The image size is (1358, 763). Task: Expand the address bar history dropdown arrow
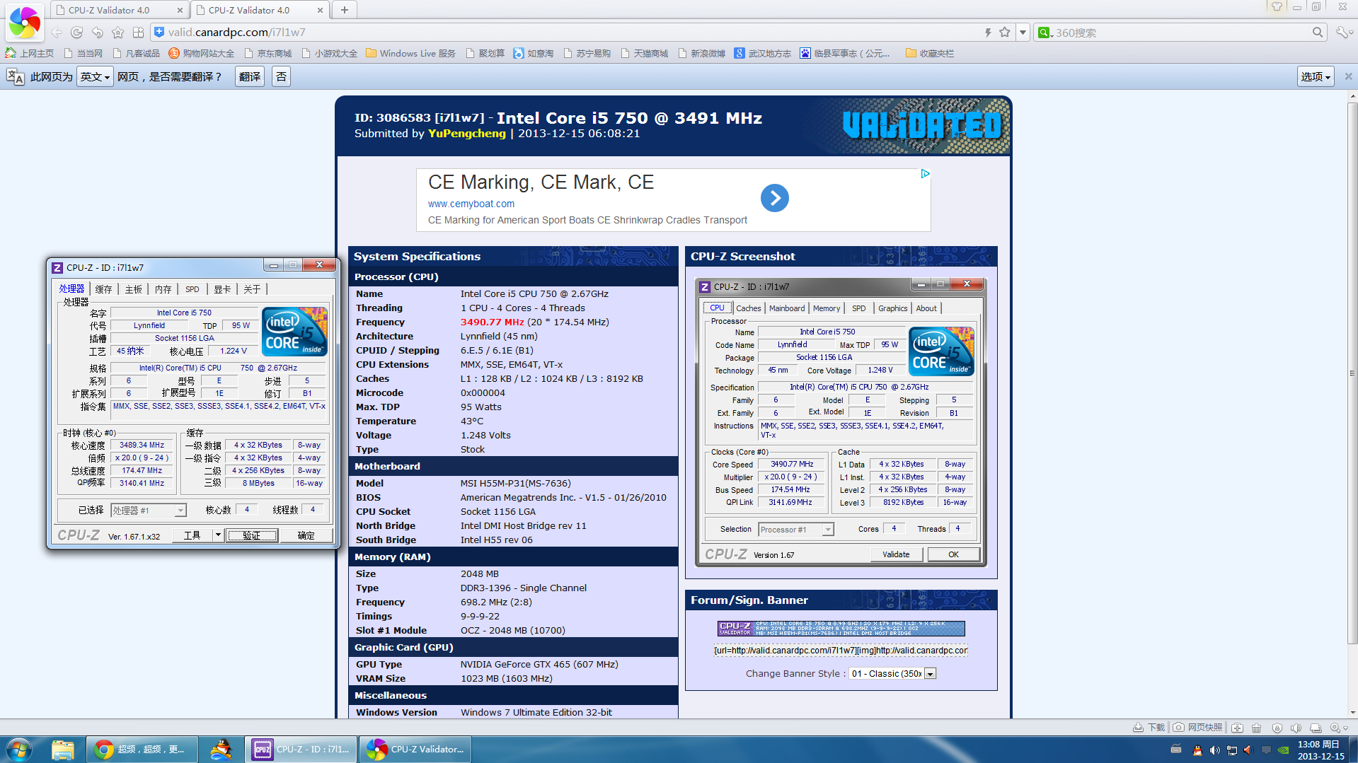pyautogui.click(x=1023, y=33)
